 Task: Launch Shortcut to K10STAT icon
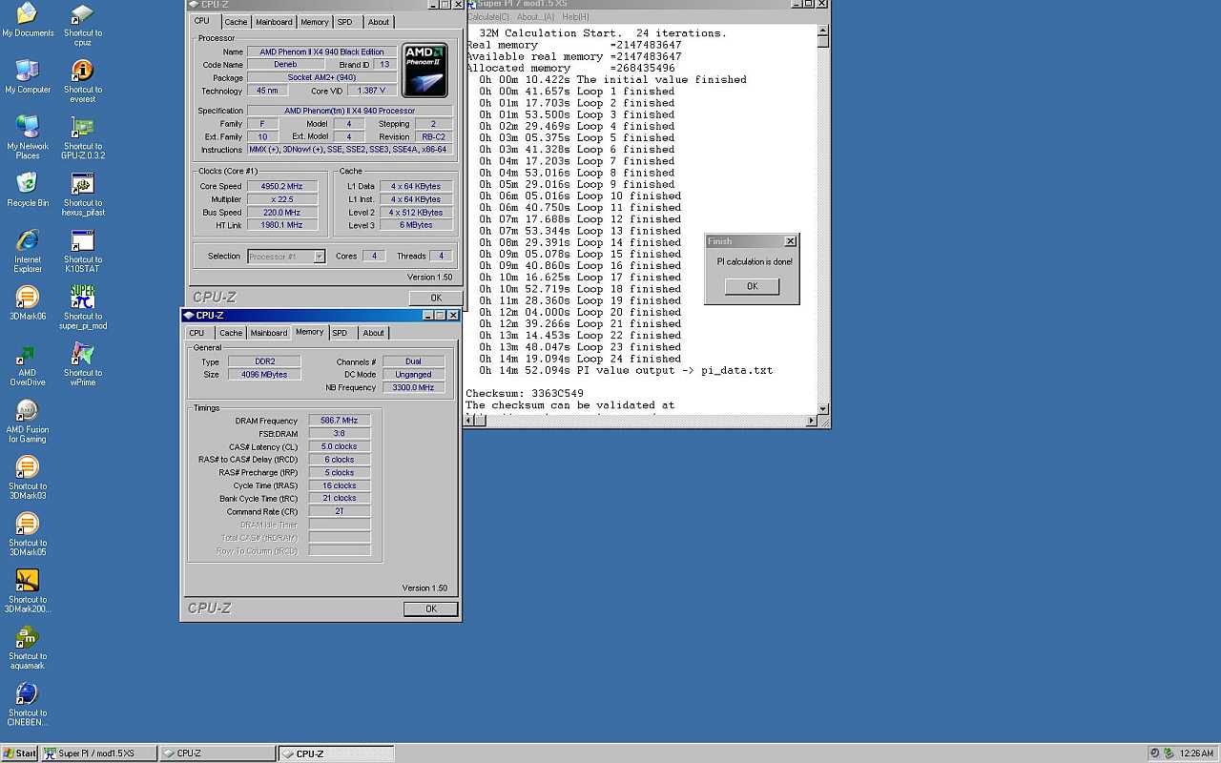point(83,252)
